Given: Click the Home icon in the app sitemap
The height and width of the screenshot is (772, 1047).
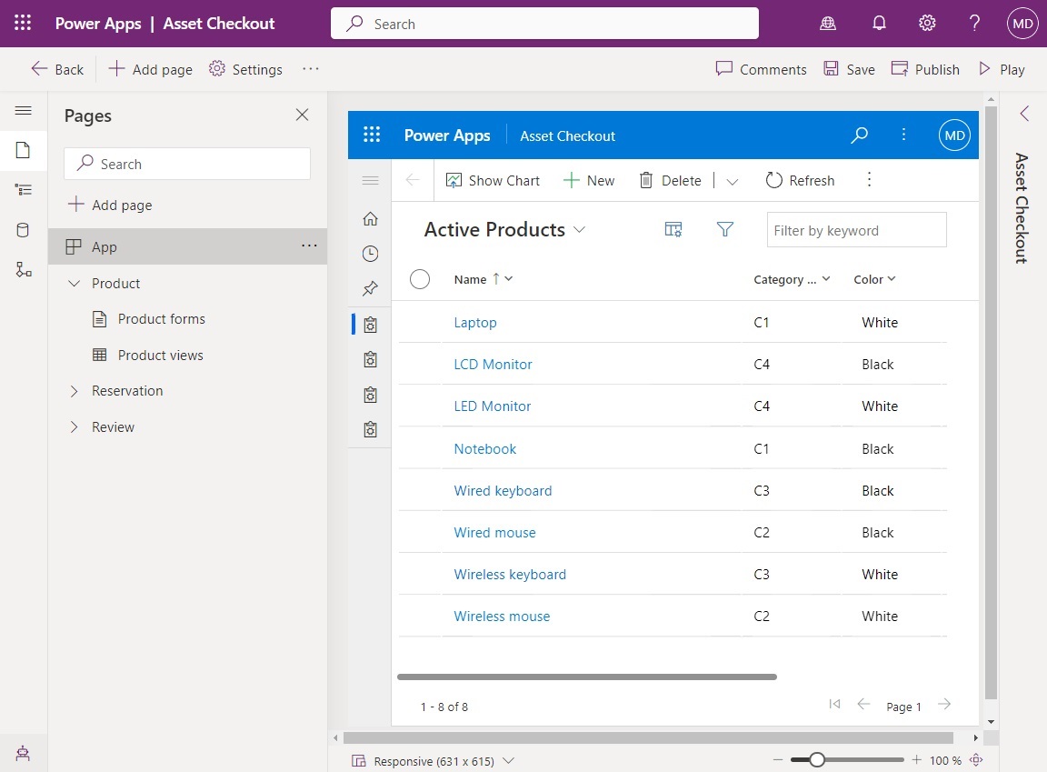Looking at the screenshot, I should [x=370, y=218].
